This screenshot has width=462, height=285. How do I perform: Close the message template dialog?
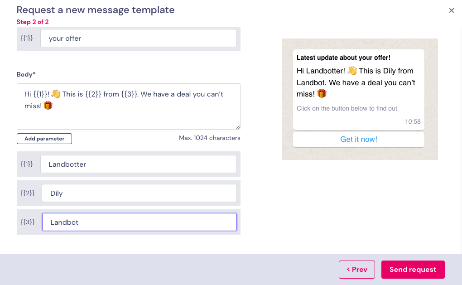(452, 10)
